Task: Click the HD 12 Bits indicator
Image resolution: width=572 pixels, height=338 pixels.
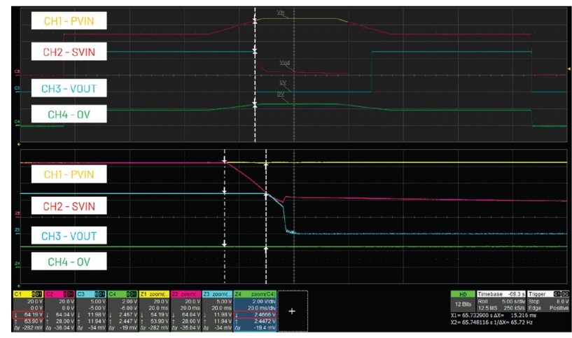Action: [461, 300]
